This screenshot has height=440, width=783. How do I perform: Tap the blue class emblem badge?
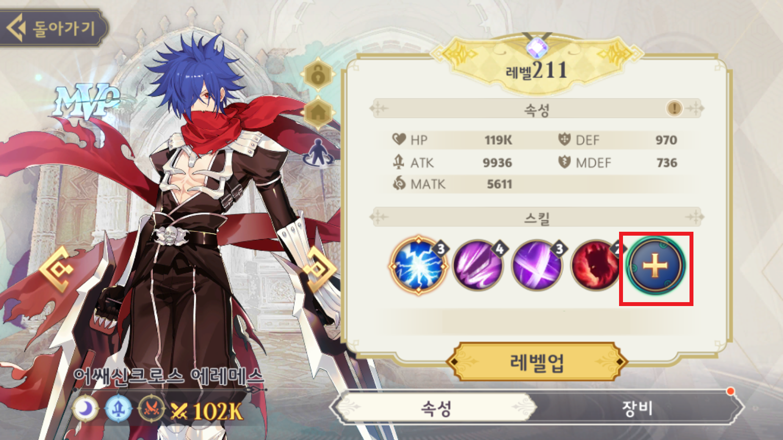(118, 409)
